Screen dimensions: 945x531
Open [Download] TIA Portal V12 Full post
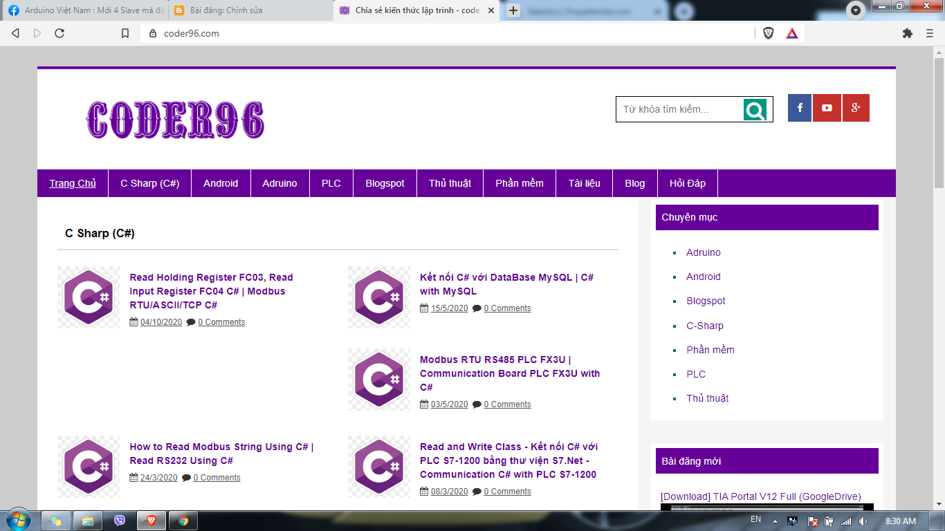click(x=761, y=496)
